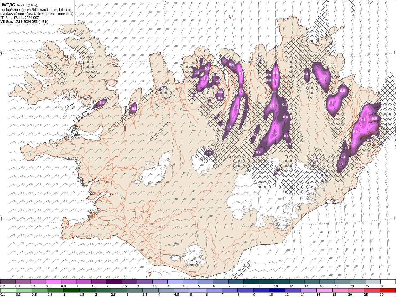Click the violet swatch between 14 and 16 in the lower legend row
The width and height of the screenshot is (396, 297).
308,290
